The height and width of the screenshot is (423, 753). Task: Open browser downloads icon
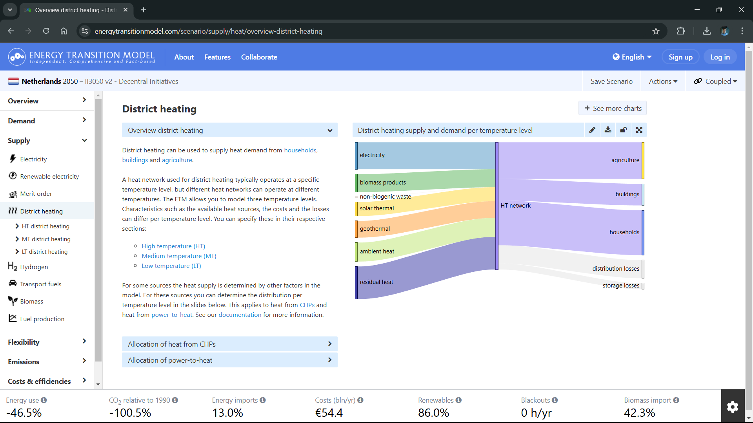(x=707, y=31)
